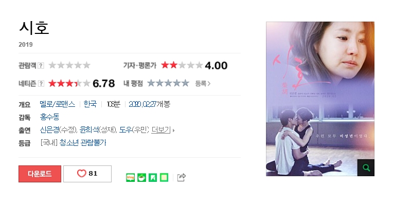Click the 네티즌 question mark help icon

tap(41, 83)
